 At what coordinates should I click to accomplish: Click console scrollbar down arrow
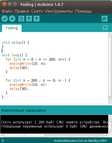pos(110,132)
